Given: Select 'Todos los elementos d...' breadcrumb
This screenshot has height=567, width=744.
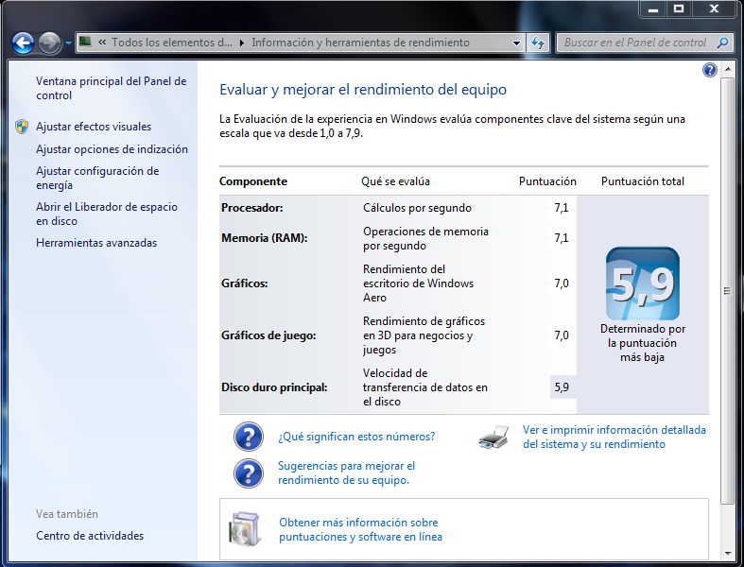Looking at the screenshot, I should point(172,43).
